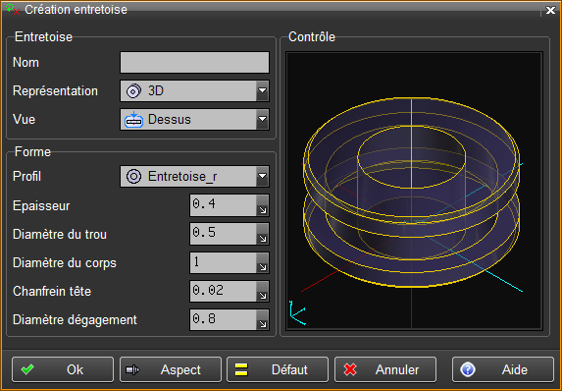The height and width of the screenshot is (391, 562).
Task: Expand the Epaisseur field arrow button
Action: click(x=263, y=205)
